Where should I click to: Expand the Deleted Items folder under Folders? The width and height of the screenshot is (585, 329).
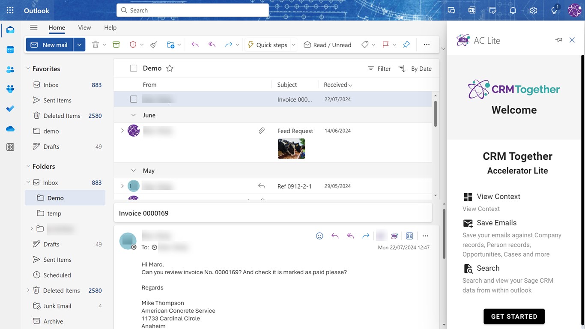click(28, 290)
